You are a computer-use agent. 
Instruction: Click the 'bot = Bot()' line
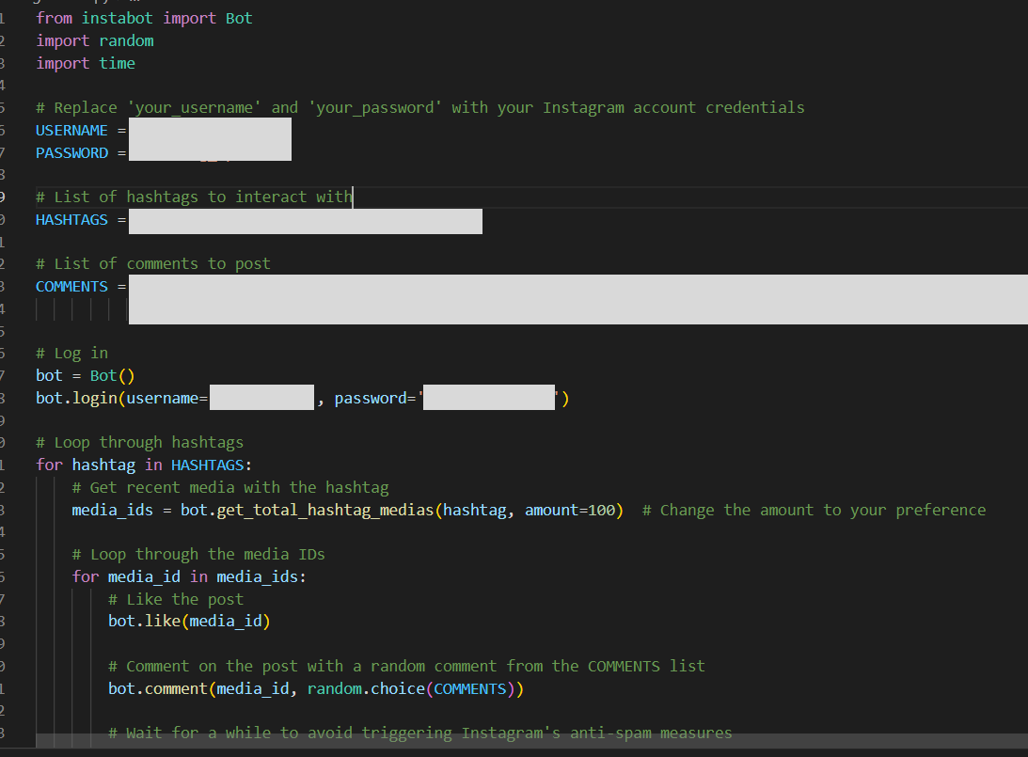86,375
